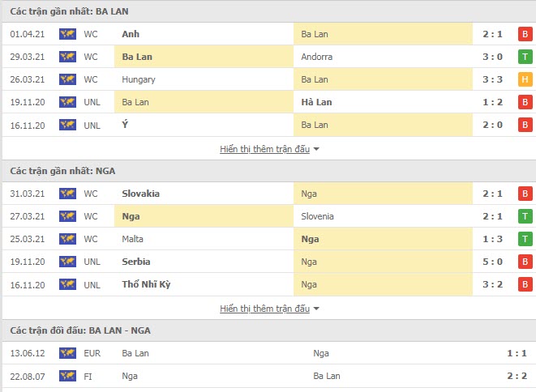Screen dimensions: 536x392
Task: Click 'Các trận gần nhất: NGA' section header
Action: click(x=62, y=171)
